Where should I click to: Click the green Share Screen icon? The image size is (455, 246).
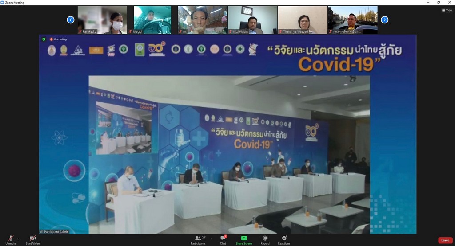coord(244,238)
